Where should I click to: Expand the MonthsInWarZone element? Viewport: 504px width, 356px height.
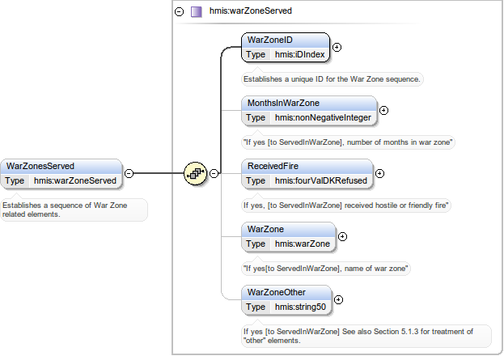(x=383, y=110)
